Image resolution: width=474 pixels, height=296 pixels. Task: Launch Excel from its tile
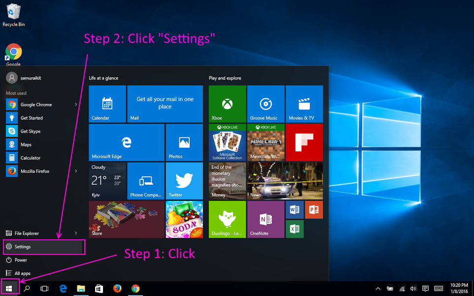[x=294, y=229]
